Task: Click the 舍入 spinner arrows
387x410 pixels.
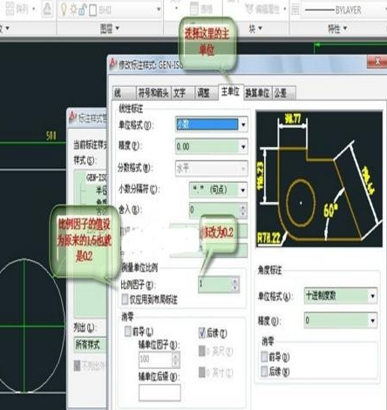Action: coord(243,210)
